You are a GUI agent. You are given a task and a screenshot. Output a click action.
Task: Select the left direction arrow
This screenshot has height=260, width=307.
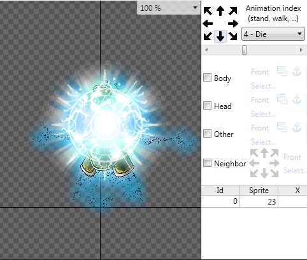pos(208,24)
